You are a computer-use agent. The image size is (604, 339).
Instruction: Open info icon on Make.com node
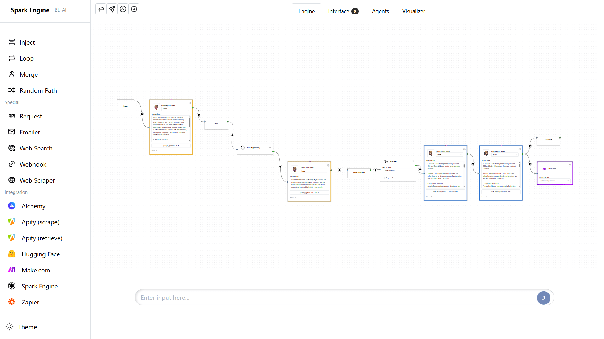(x=570, y=165)
